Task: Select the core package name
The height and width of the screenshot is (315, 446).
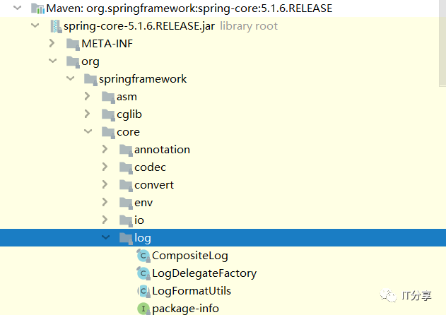Action: point(128,132)
